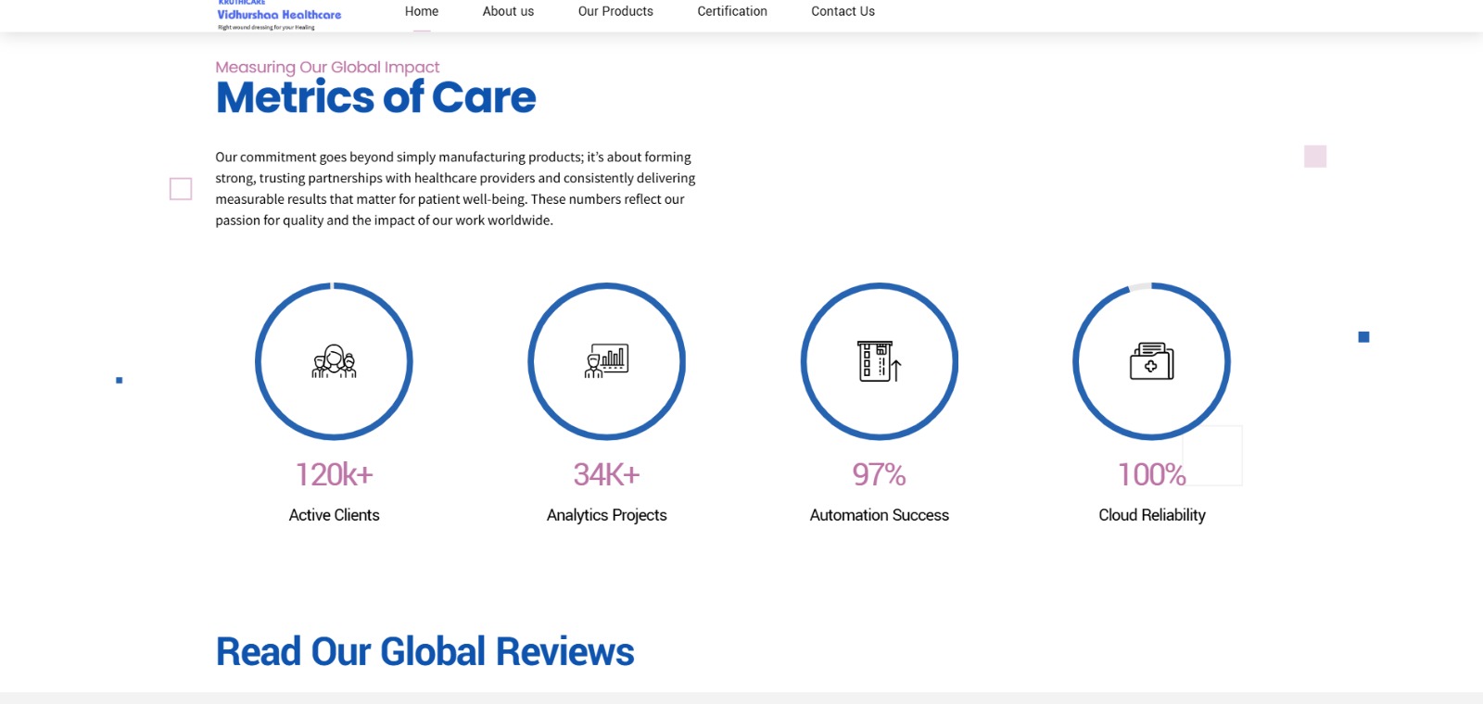Click the Read Our Global Reviews heading

425,651
